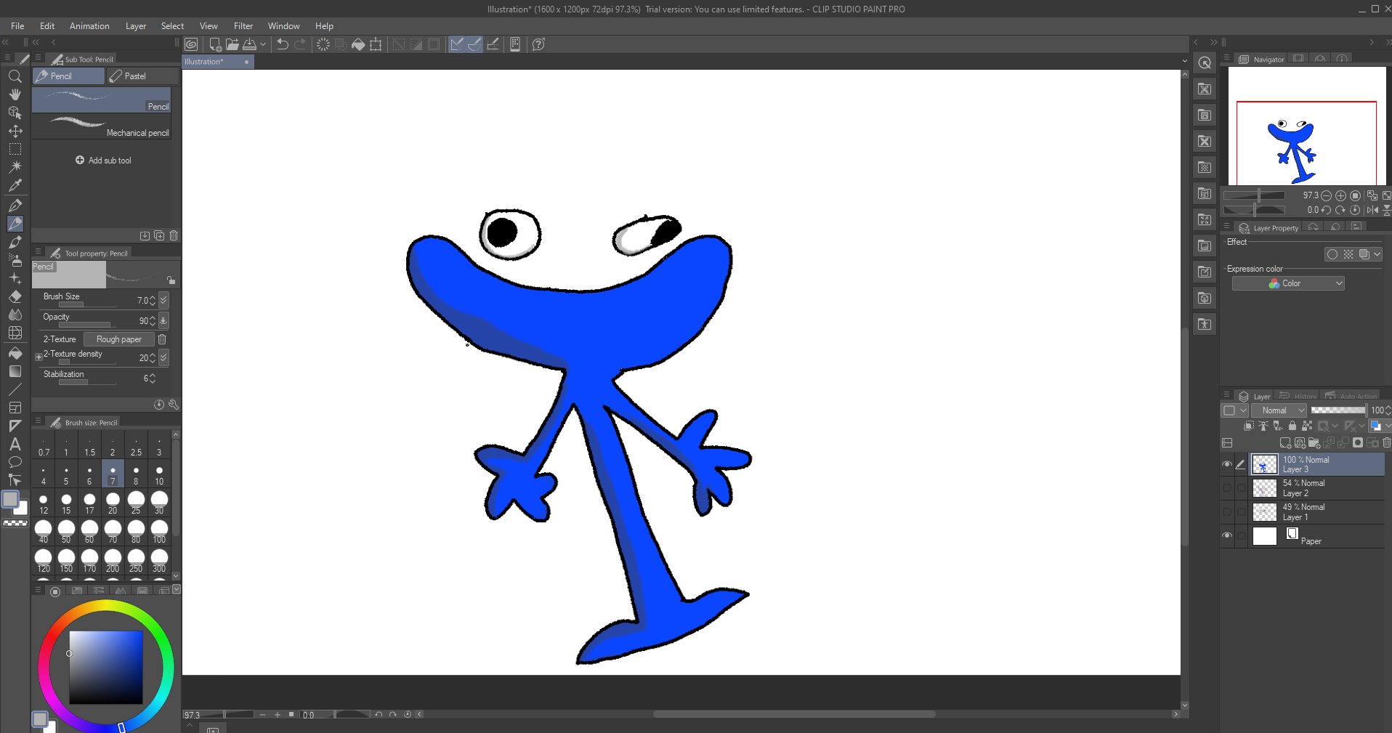Select the rectangle Selection area tool
Image resolution: width=1392 pixels, height=733 pixels.
[x=15, y=149]
